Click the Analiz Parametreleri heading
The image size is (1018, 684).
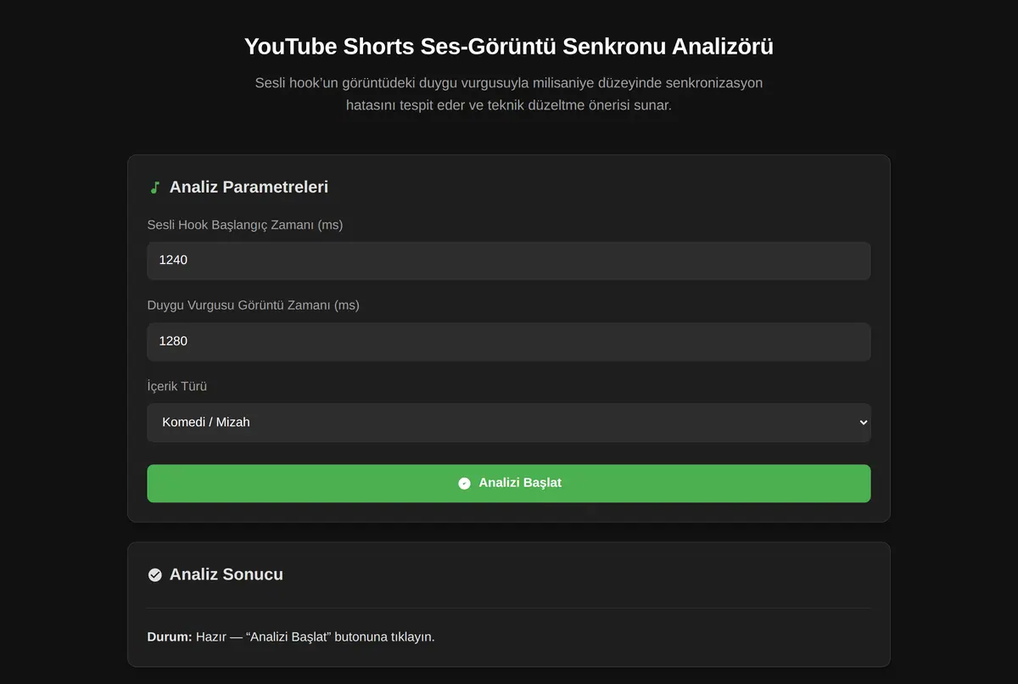pos(249,187)
